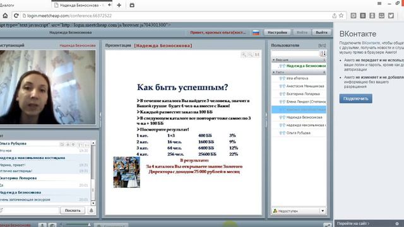Select user Елена Лендел in list
The width and height of the screenshot is (404, 227).
pyautogui.click(x=299, y=102)
